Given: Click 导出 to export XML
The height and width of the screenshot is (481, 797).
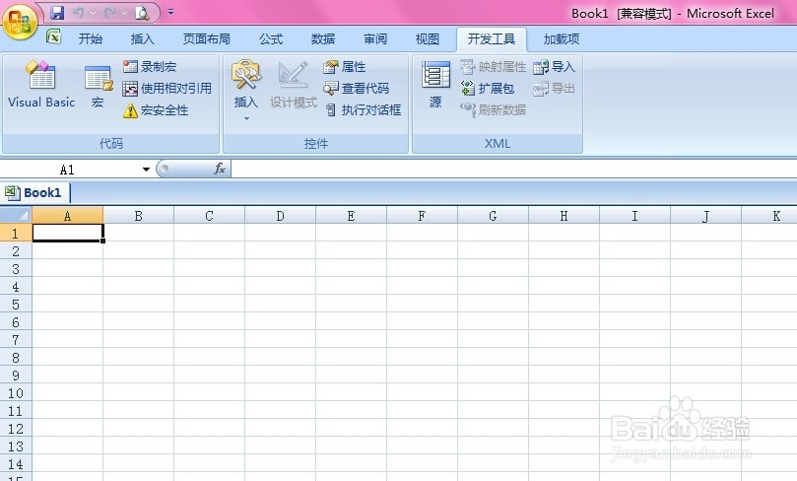Looking at the screenshot, I should coord(554,89).
